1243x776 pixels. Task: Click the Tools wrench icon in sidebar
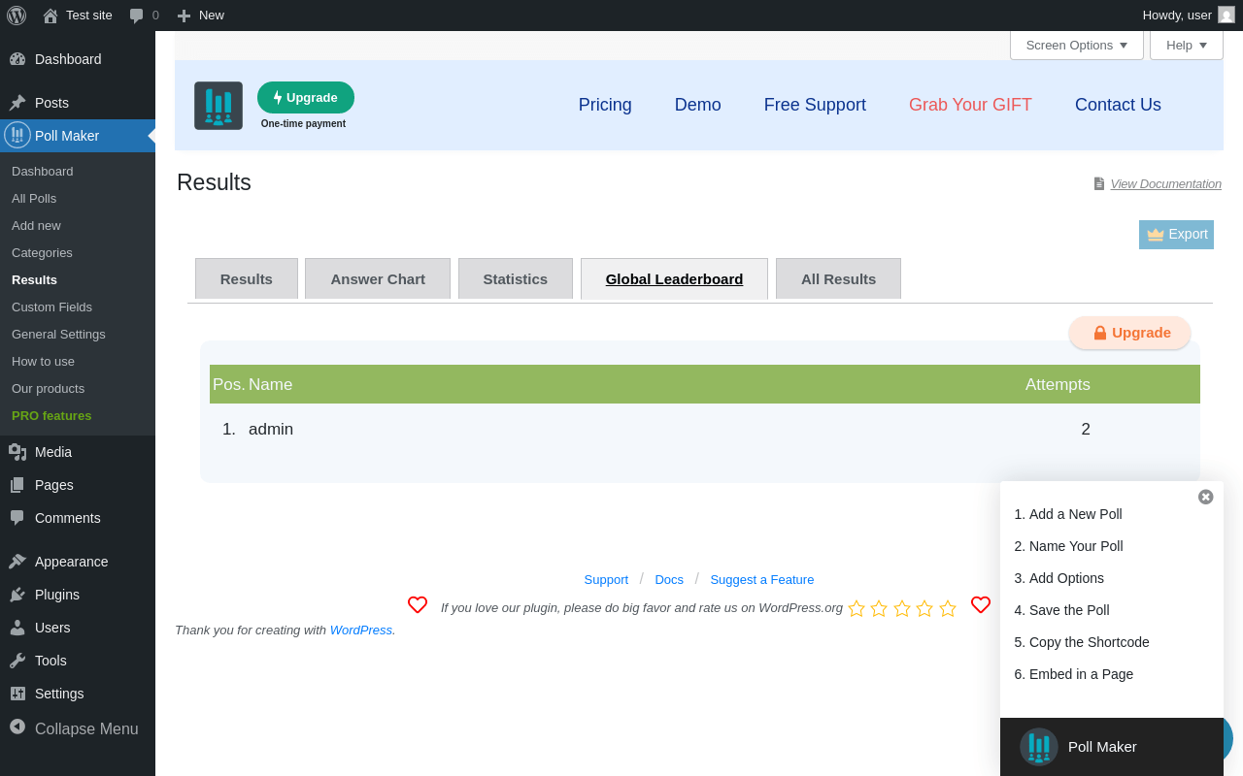tap(17, 661)
